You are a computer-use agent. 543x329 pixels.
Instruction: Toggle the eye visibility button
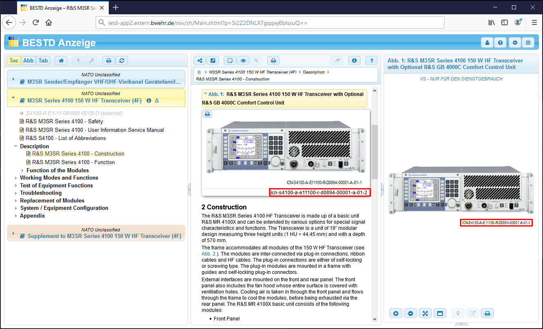point(243,60)
